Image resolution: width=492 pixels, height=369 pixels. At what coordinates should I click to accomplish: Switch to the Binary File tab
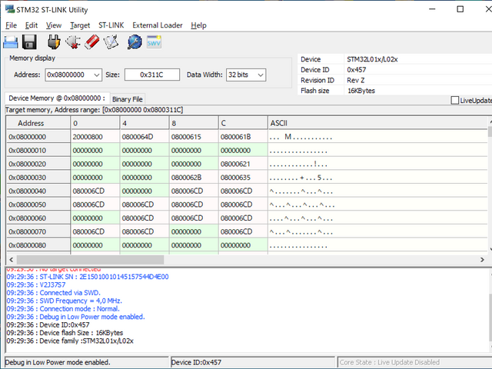128,99
